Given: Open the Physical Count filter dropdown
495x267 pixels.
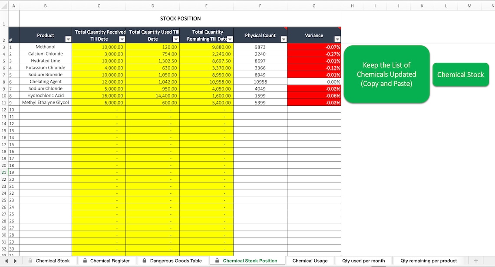Looking at the screenshot, I should [284, 39].
